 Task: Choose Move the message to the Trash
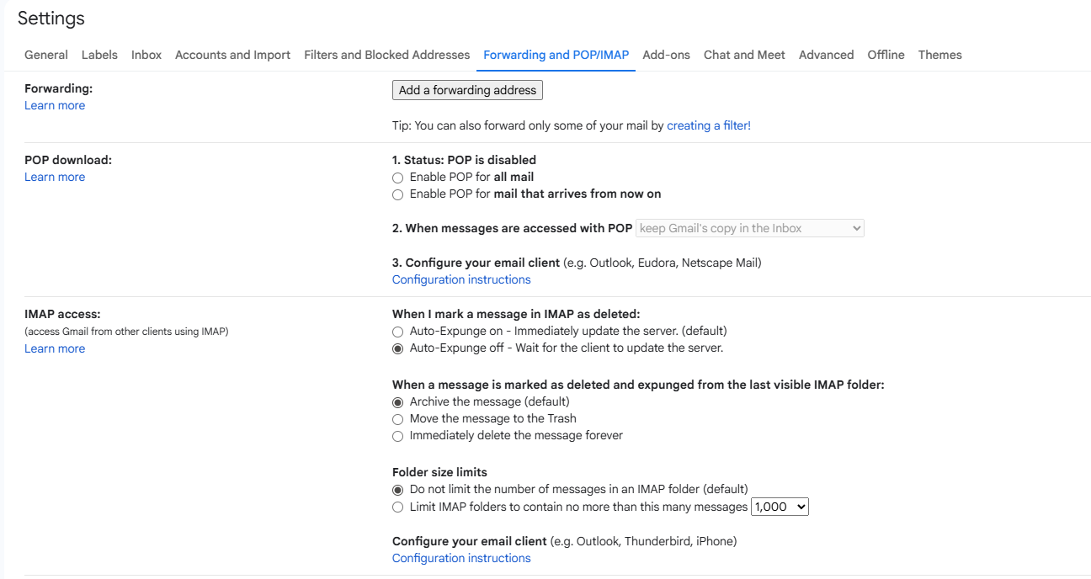[397, 419]
